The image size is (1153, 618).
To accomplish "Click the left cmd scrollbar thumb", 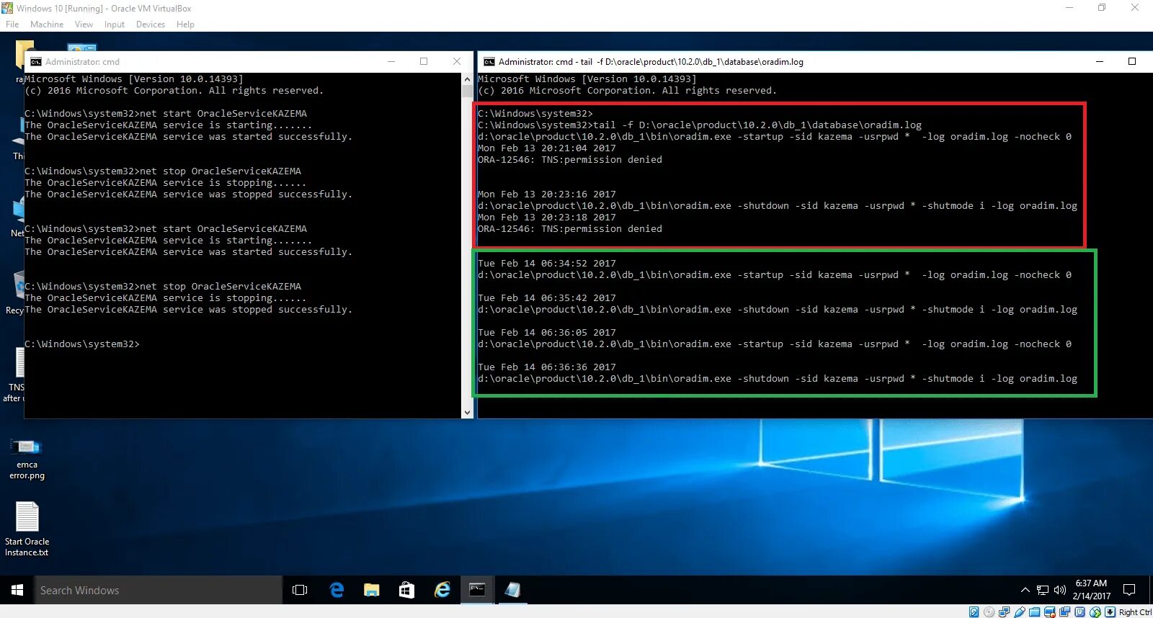I will [x=467, y=91].
